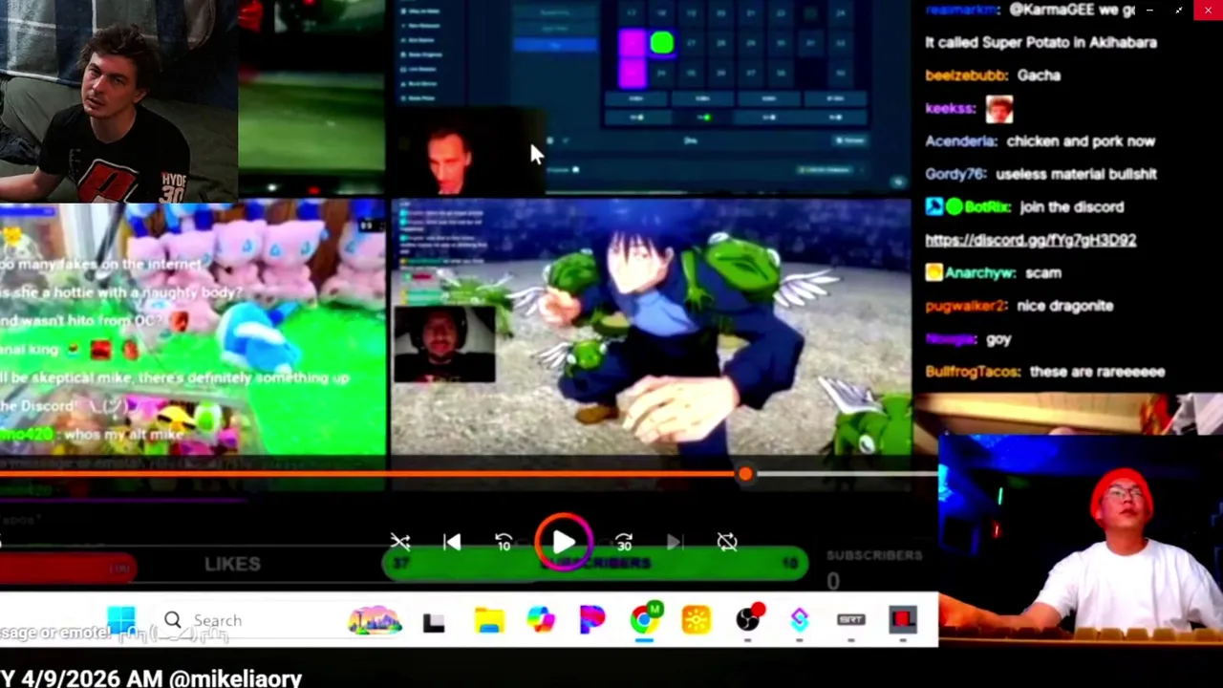The image size is (1223, 688).
Task: Toggle repeat in the media player
Action: pos(727,543)
